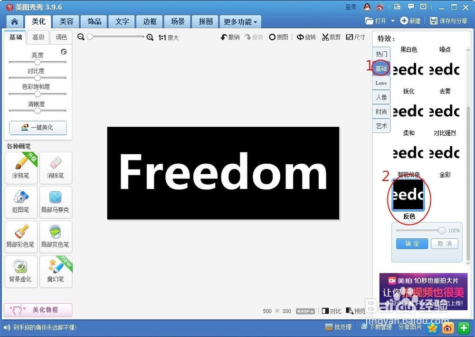This screenshot has height=337, width=475.
Task: Open the feedback chat bubble icon in title bar
Action: 411,6
